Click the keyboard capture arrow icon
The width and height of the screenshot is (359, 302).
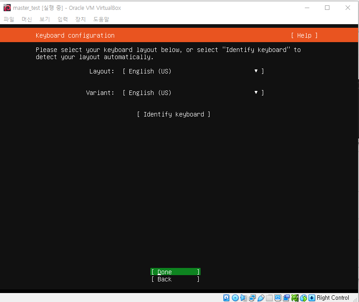coord(312,298)
